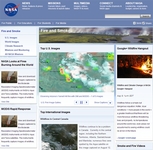
Task: Open the Missions menu
Action: 54,3
